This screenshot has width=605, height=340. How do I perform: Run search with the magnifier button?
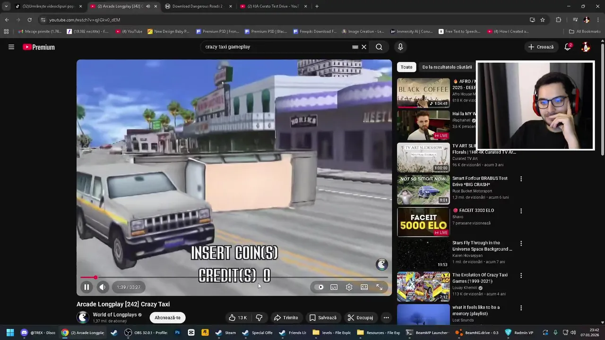(379, 47)
